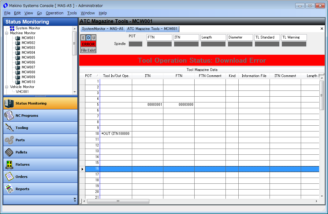
Task: Select the Orders clipboard icon
Action: coord(9,177)
